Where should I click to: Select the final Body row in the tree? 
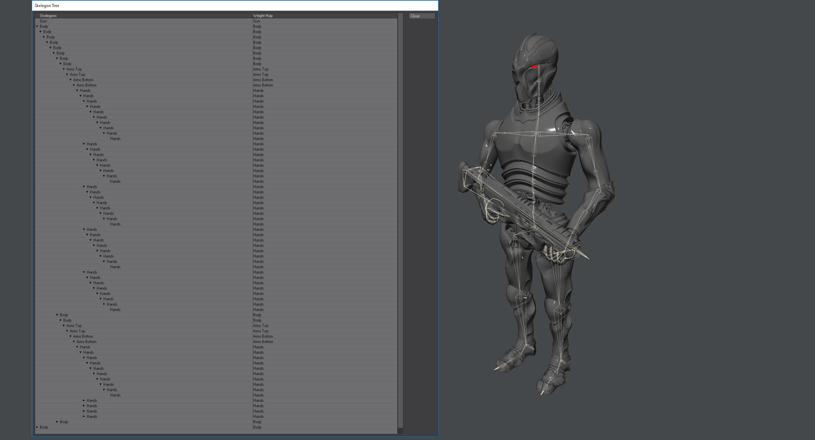click(x=43, y=427)
